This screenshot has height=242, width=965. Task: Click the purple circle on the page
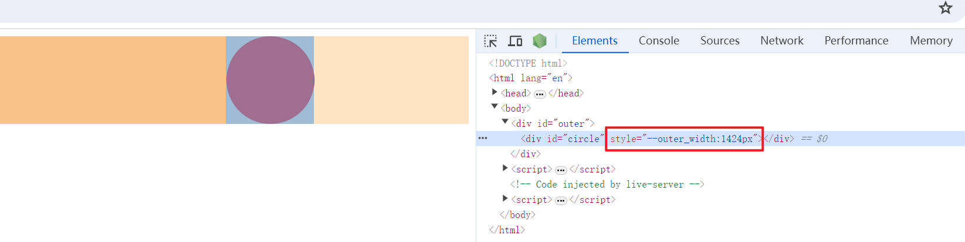click(270, 80)
